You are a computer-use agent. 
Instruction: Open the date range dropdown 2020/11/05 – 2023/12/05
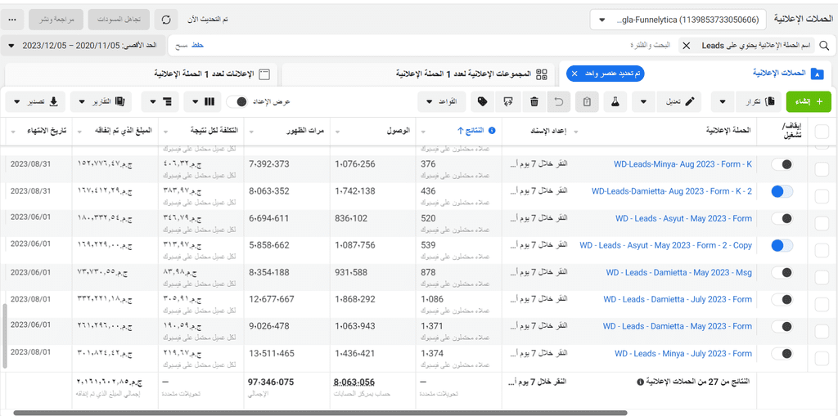[x=83, y=46]
